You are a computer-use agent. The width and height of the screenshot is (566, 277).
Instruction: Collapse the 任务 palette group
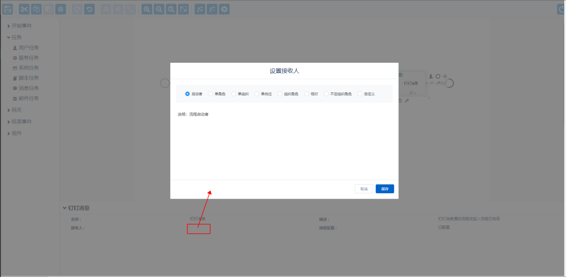pyautogui.click(x=16, y=37)
